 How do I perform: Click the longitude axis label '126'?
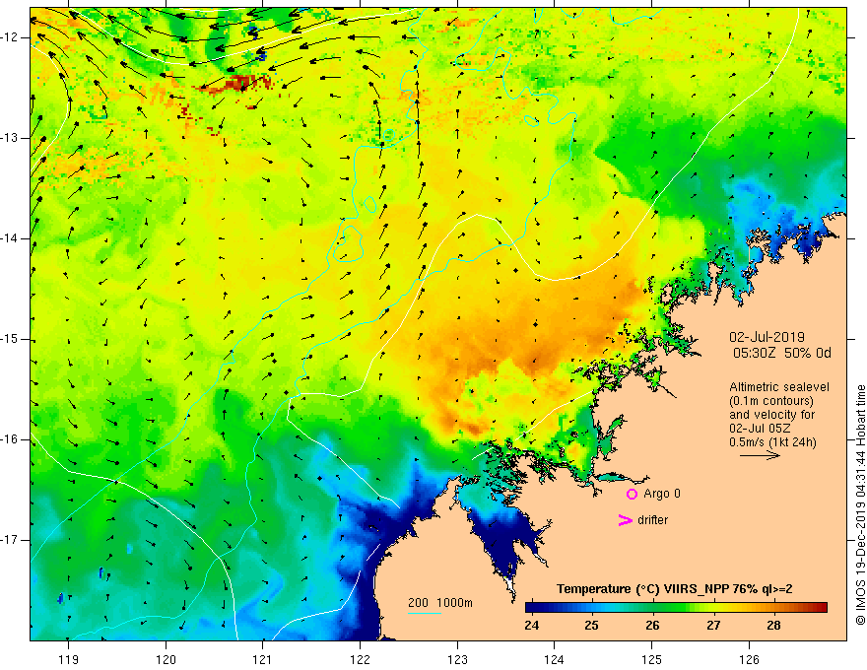click(749, 659)
